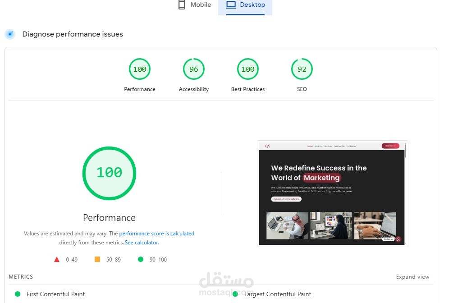Click the Largest Contentful Paint metric text
The image size is (453, 303).
(x=278, y=294)
